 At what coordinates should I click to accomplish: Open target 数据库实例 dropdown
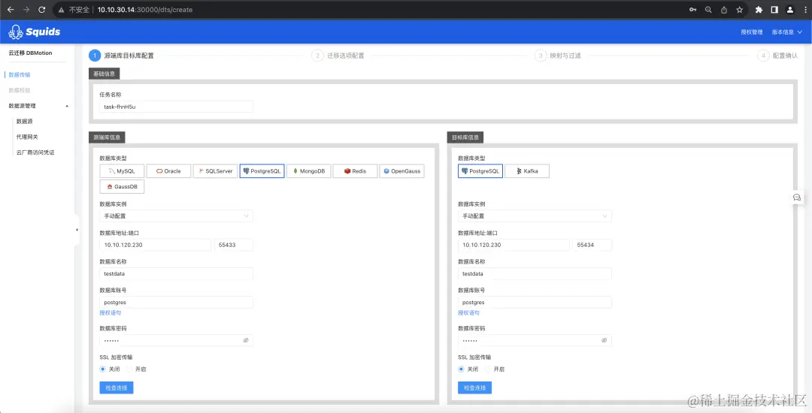point(535,216)
